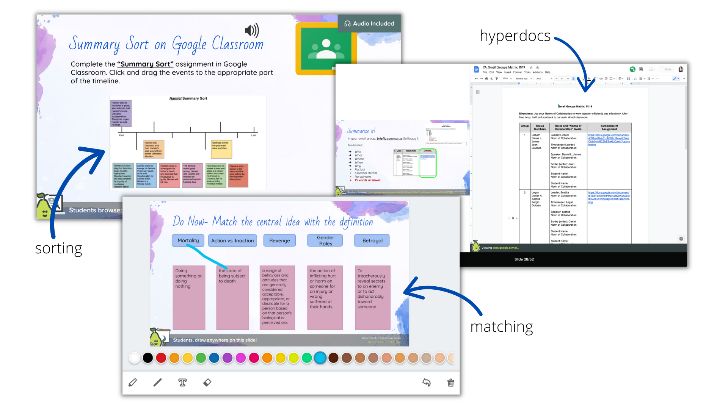Click the Mortality central idea box
The image size is (728, 409).
coord(188,240)
